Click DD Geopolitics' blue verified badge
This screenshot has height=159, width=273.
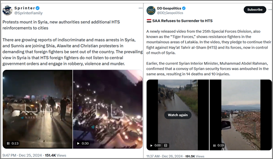click(184, 8)
